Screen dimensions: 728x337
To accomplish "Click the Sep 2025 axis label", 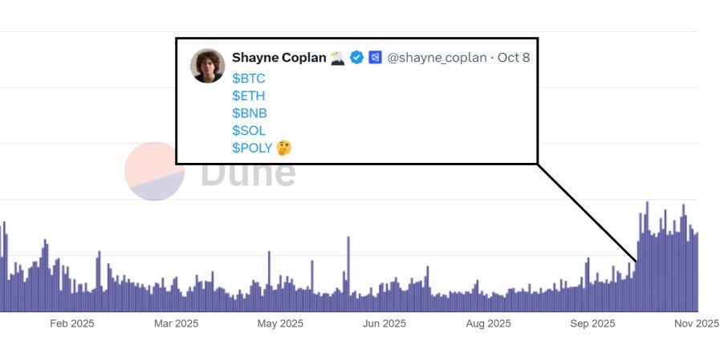I will (x=592, y=323).
